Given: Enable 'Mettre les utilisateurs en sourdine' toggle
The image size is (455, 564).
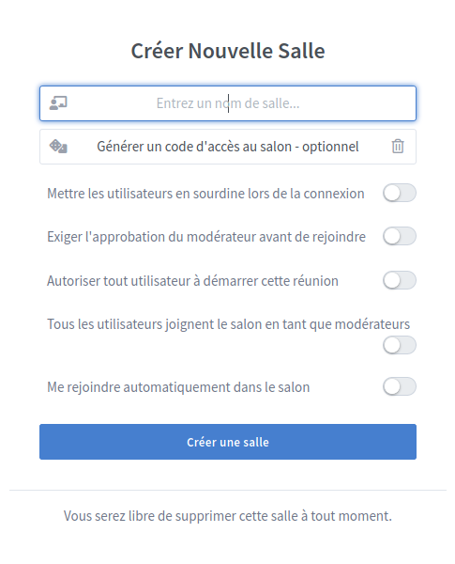Looking at the screenshot, I should point(400,193).
